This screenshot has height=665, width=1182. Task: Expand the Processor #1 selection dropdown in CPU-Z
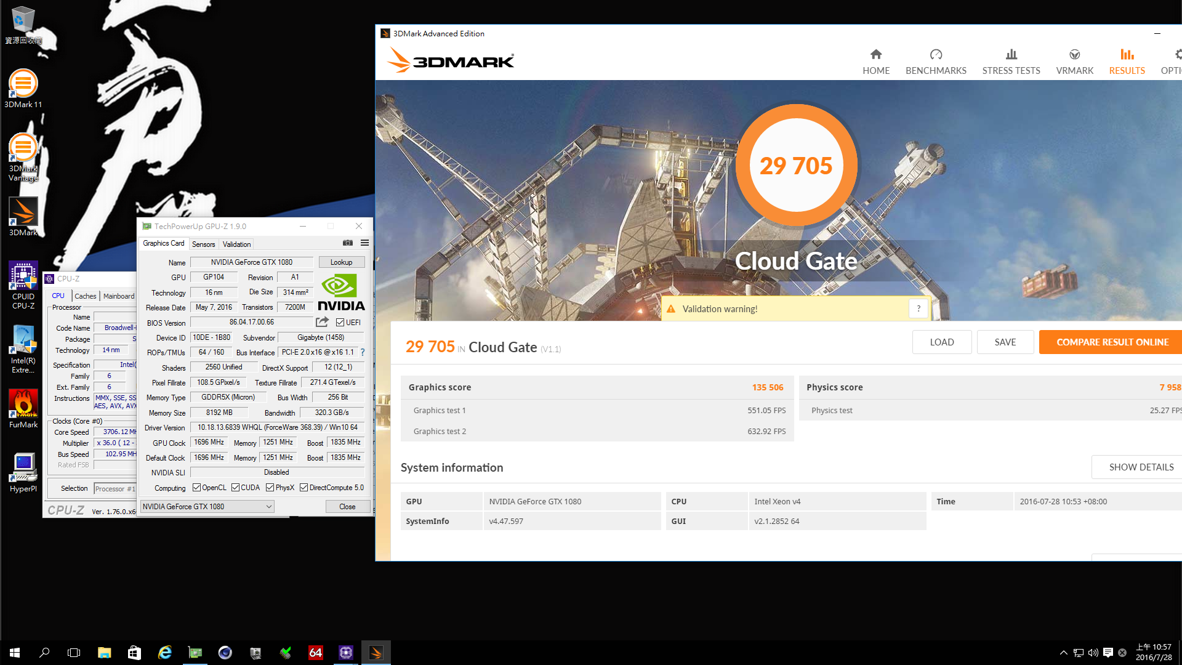(x=115, y=489)
